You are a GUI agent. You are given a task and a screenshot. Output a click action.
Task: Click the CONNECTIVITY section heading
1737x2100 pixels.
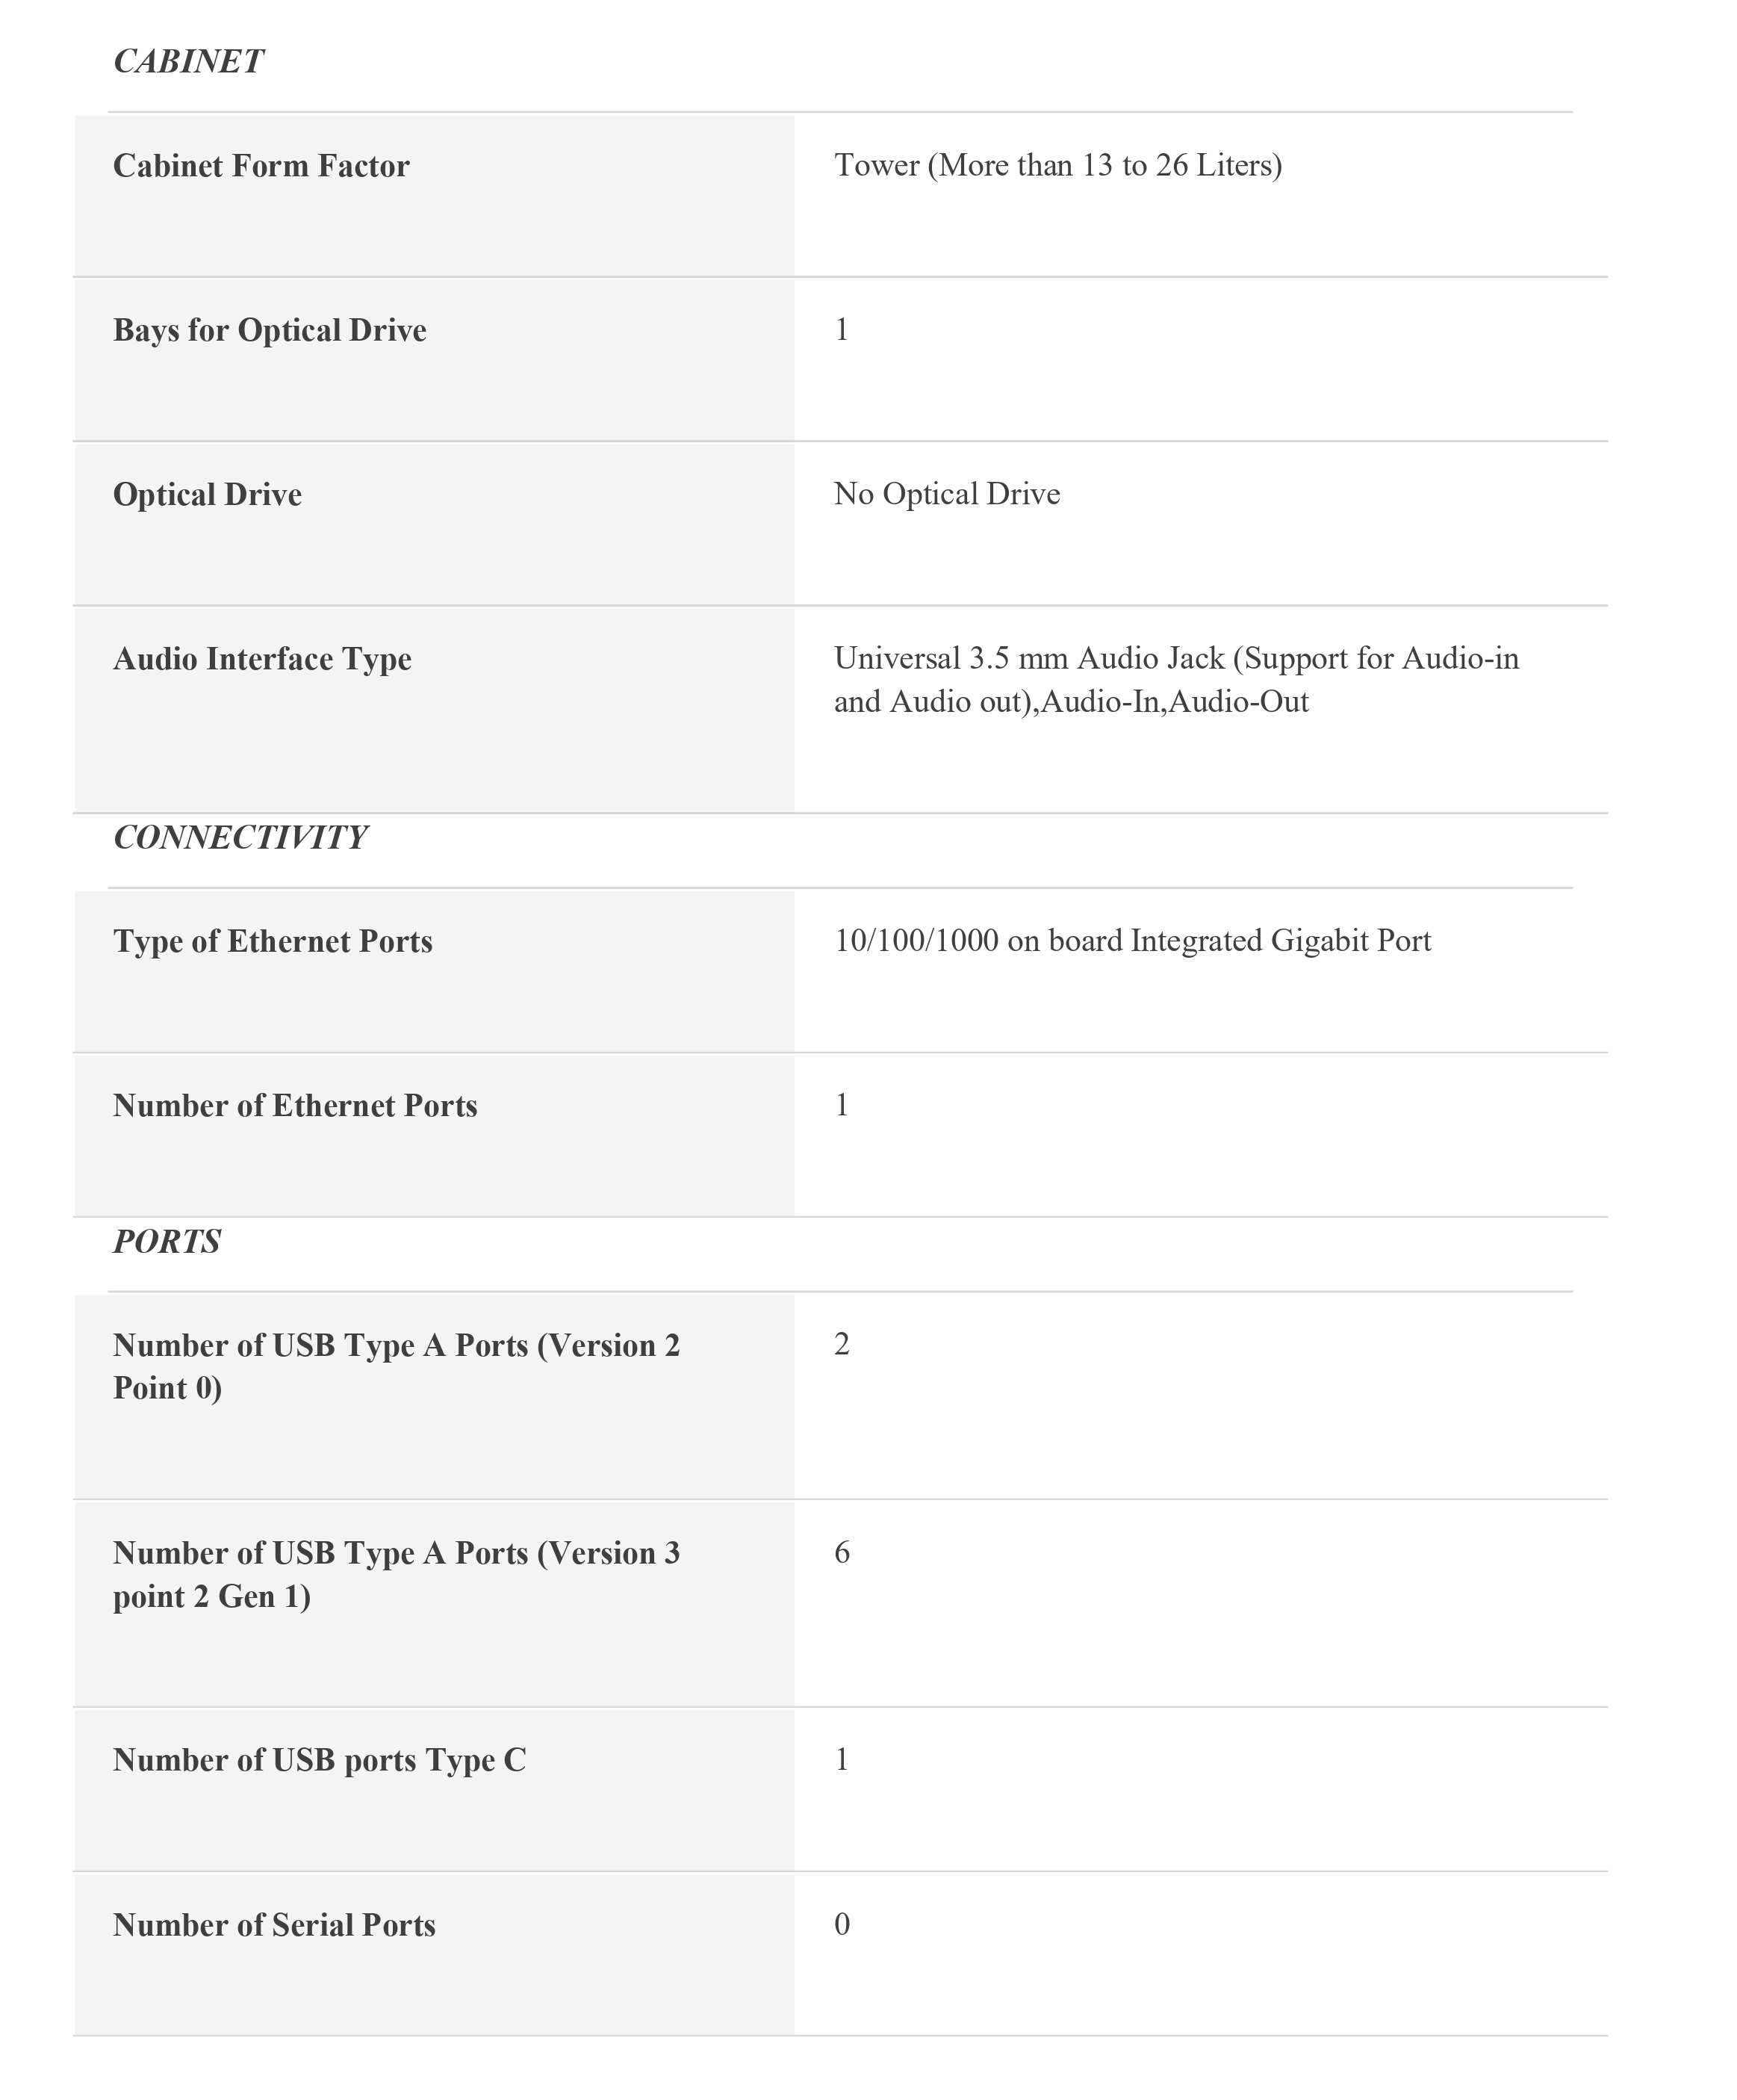[240, 837]
